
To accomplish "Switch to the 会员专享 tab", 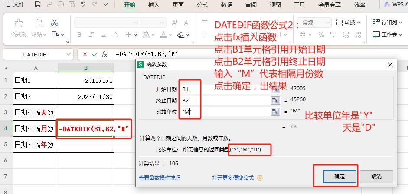I will pos(330,5).
